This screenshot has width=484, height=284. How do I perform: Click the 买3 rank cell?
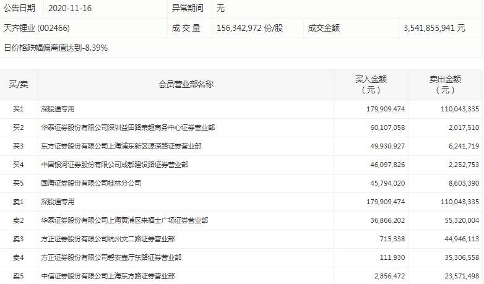19,146
